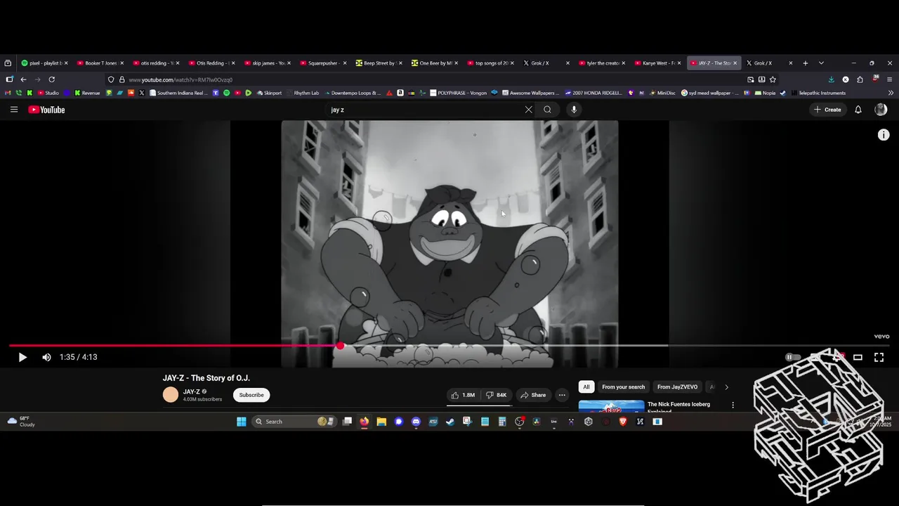Screen dimensions: 899x506
Task: Toggle the autoplay switch in player
Action: click(792, 357)
